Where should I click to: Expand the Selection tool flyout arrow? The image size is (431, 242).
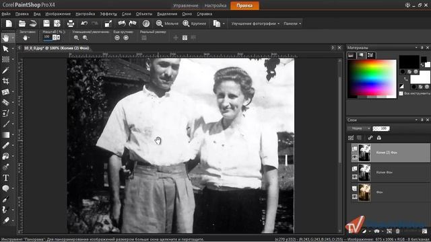pos(13,59)
